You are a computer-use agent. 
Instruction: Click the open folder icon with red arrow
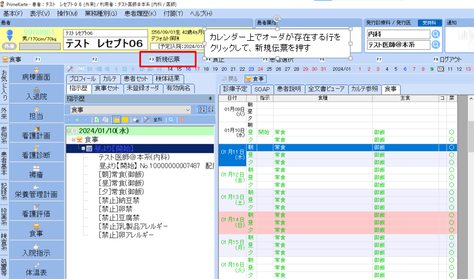[116, 119]
